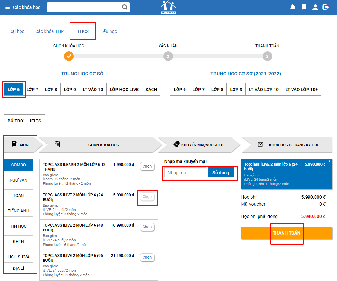Open notifications bell icon
This screenshot has width=337, height=281.
tap(293, 7)
